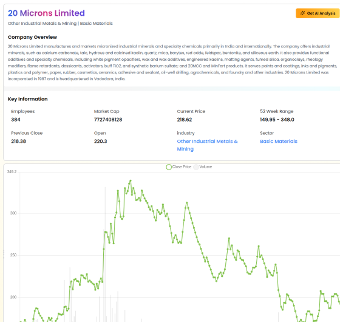340x322 pixels.
Task: Click the Get AI Analysis button
Action: [318, 13]
